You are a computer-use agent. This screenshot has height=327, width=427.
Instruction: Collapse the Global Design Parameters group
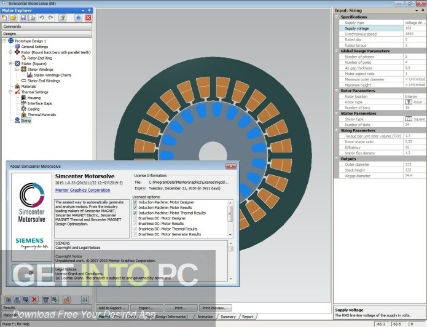[x=336, y=51]
